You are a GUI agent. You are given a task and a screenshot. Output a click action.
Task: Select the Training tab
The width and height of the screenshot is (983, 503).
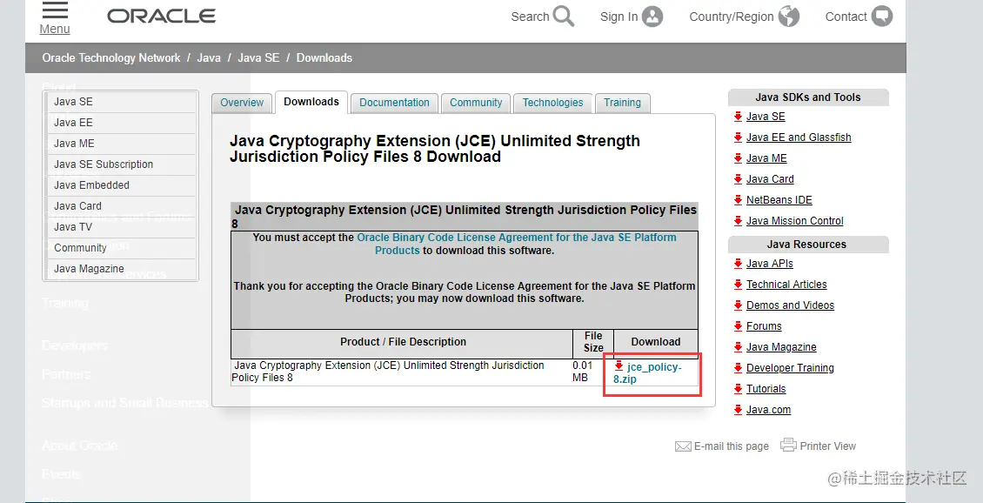click(623, 103)
